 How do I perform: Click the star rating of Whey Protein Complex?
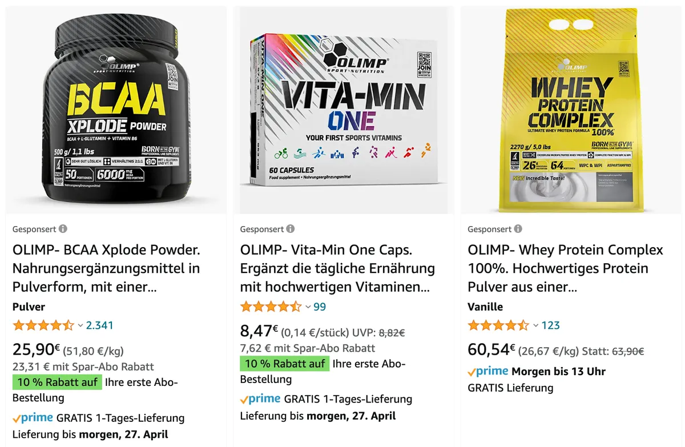pos(499,325)
